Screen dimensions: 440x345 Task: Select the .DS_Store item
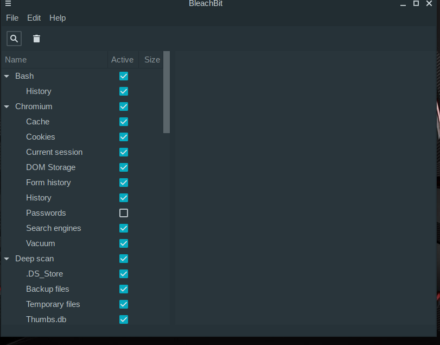[44, 274]
